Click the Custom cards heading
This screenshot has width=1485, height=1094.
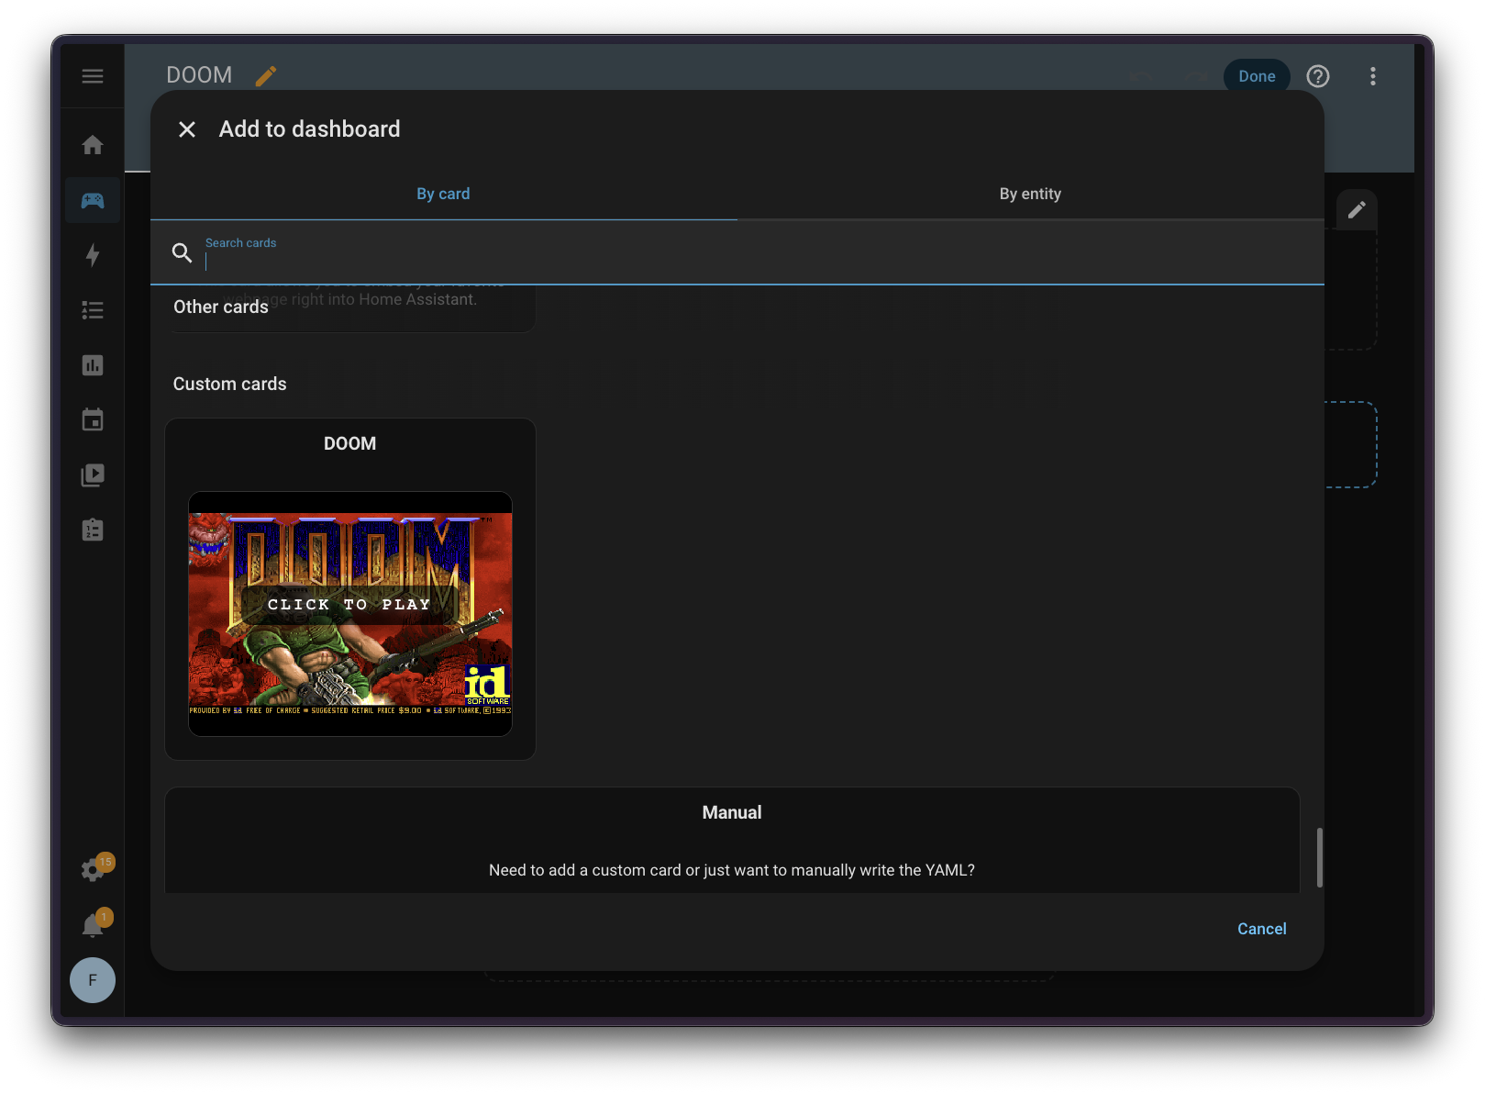pos(229,384)
